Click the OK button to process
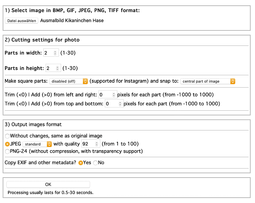Image resolution: width=255 pixels, height=203 pixels. [48, 185]
